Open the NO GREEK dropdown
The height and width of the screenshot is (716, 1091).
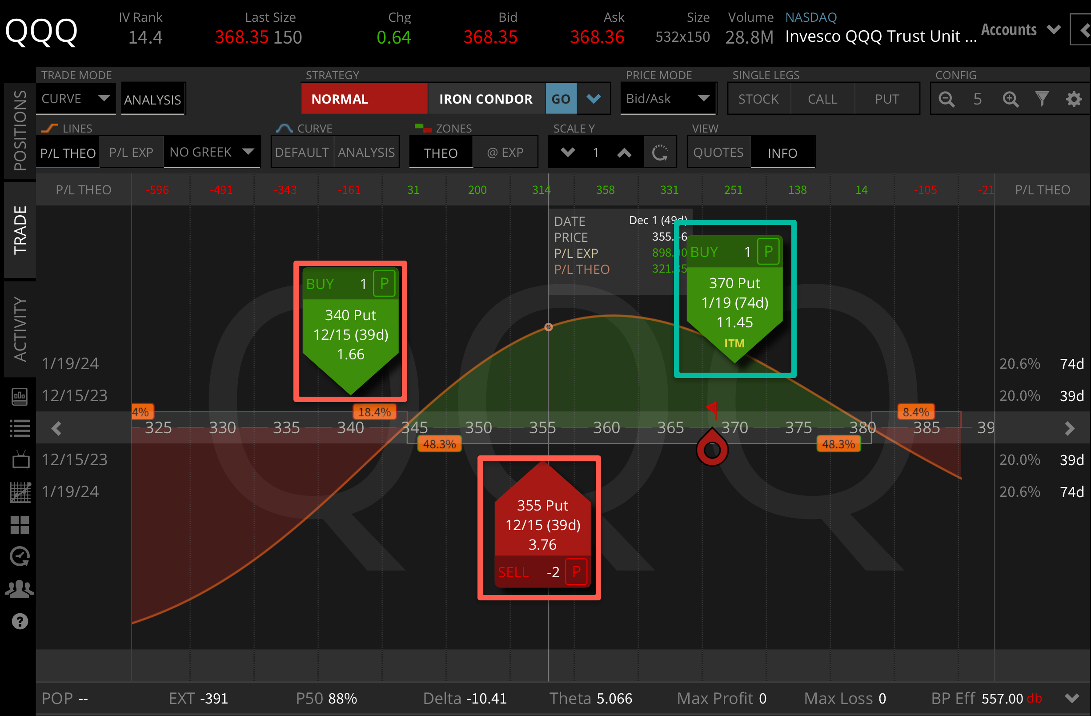(x=212, y=152)
